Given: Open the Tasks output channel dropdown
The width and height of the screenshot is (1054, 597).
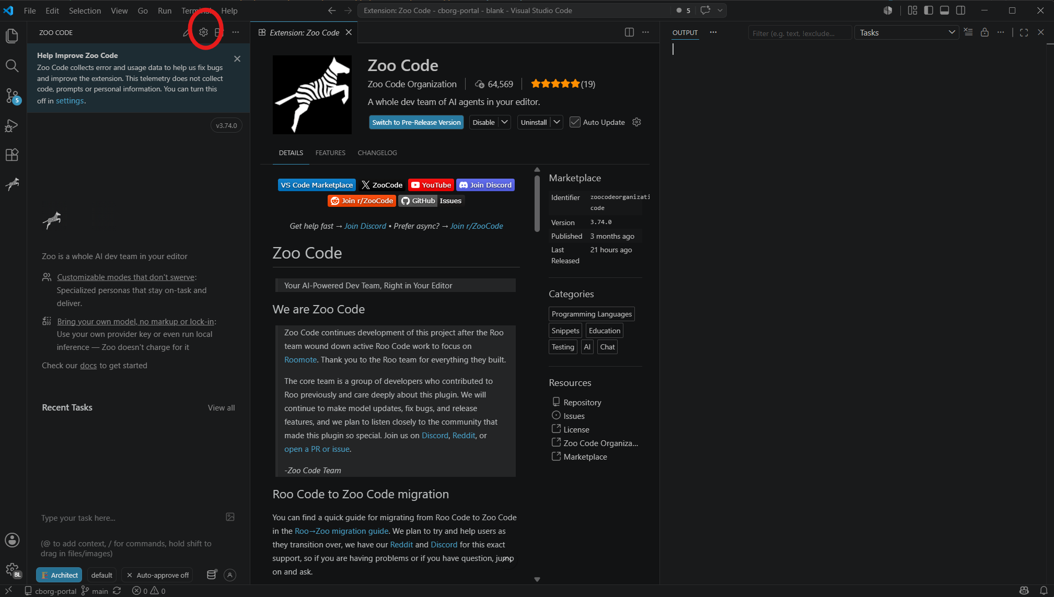Looking at the screenshot, I should pos(907,32).
